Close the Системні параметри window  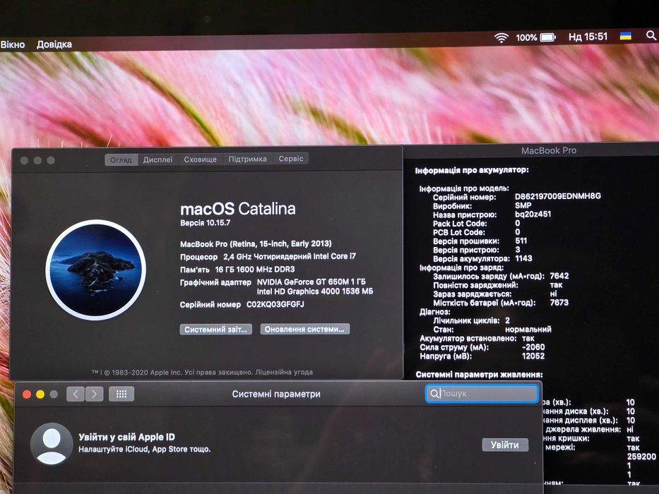click(27, 394)
